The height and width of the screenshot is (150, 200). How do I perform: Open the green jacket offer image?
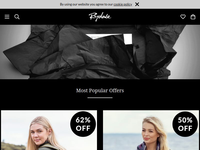[x=49, y=130]
